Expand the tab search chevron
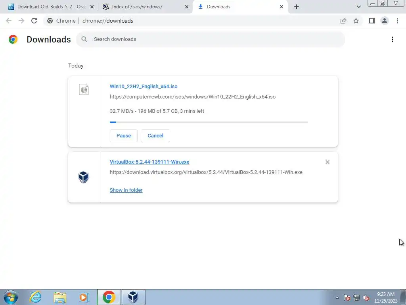 click(x=358, y=7)
